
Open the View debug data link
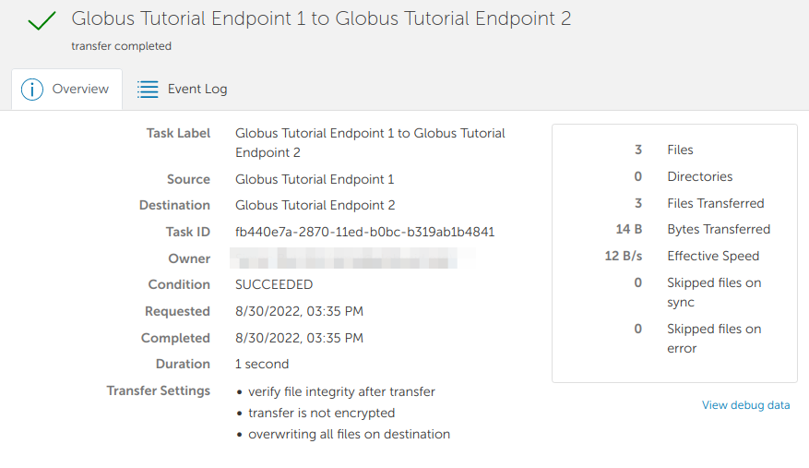tap(745, 405)
